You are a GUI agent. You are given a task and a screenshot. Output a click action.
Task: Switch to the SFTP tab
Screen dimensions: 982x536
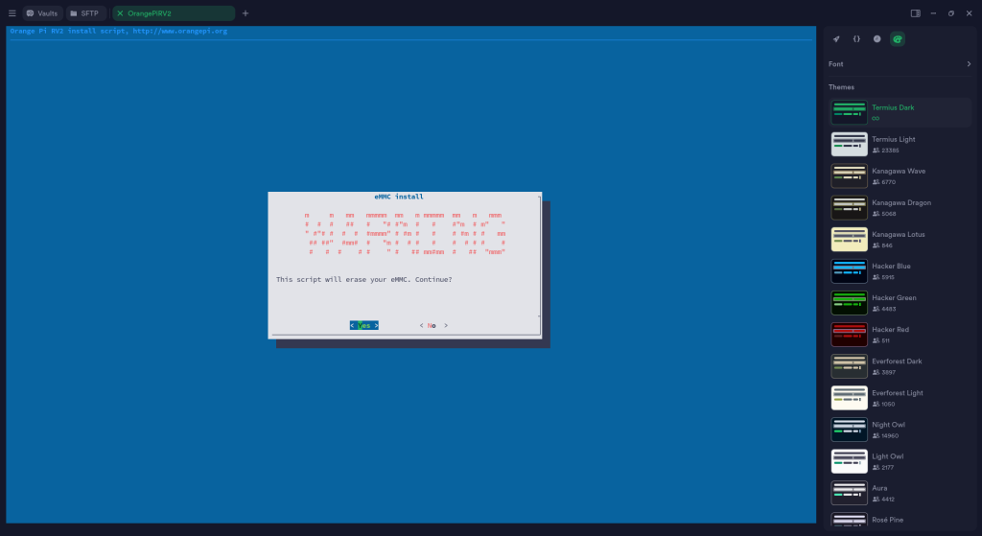(86, 13)
